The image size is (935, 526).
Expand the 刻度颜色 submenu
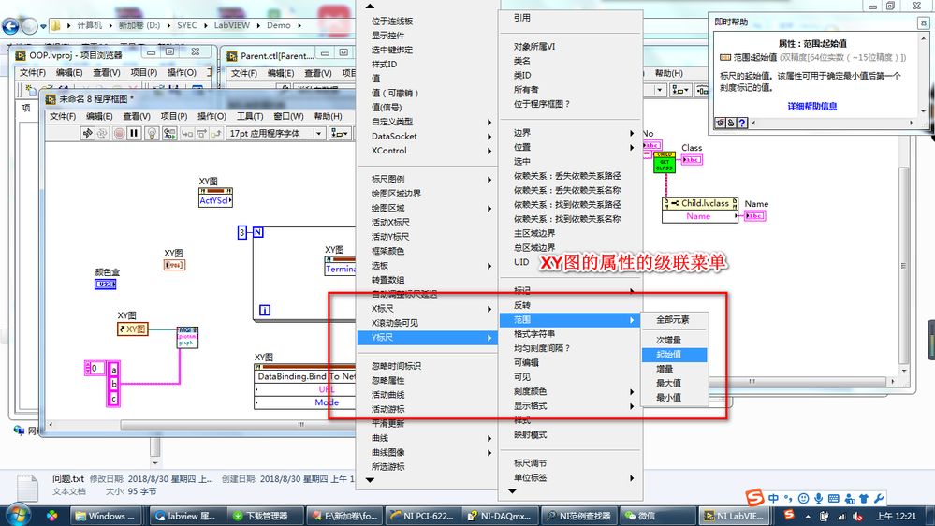coord(571,391)
